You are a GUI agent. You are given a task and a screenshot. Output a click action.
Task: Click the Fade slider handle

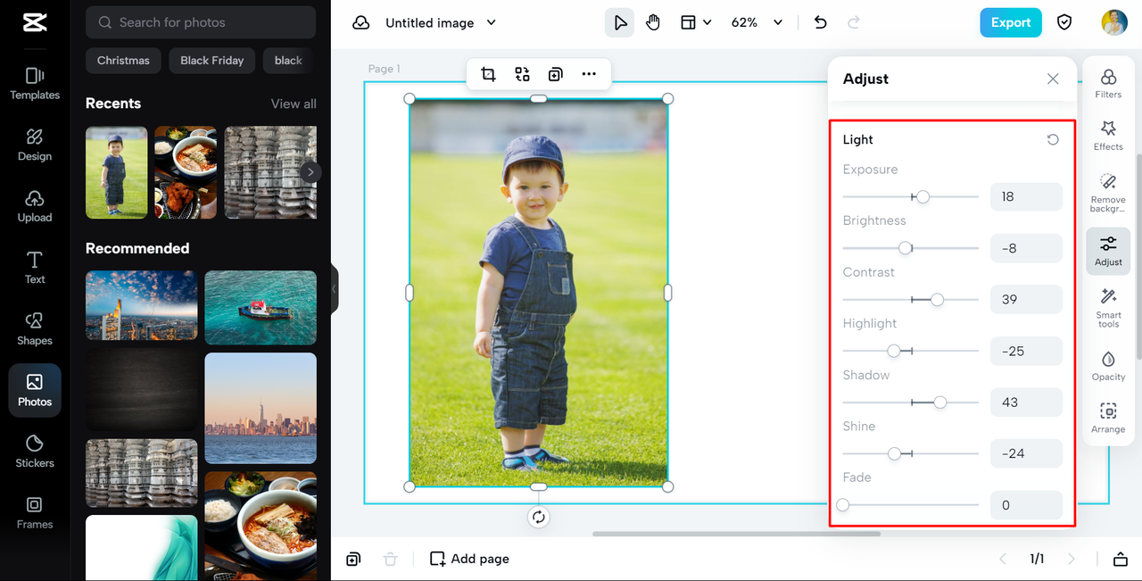point(843,505)
